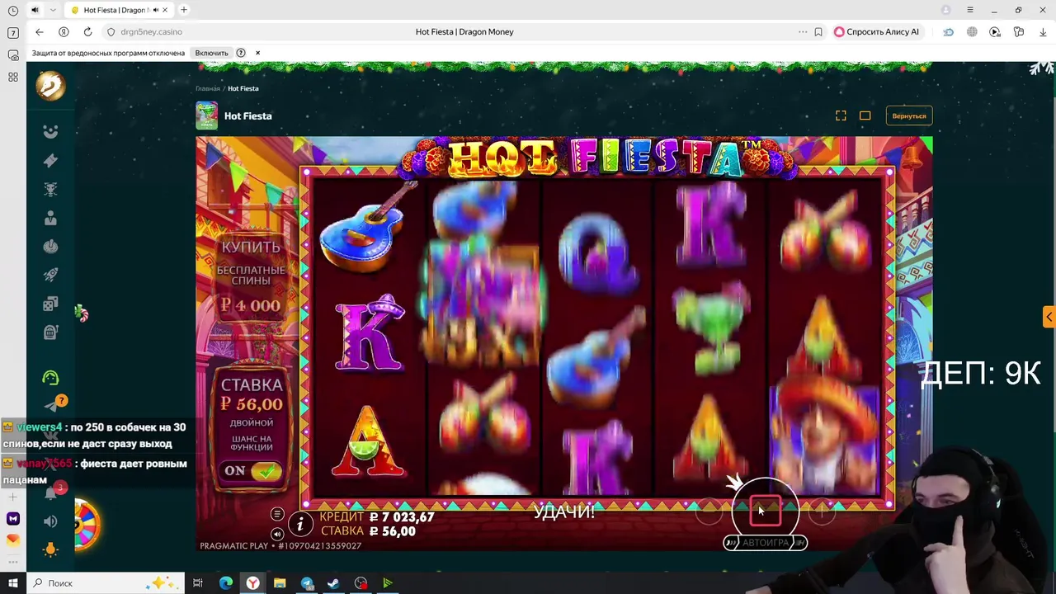Open the media player toolbar icon
Image resolution: width=1056 pixels, height=594 pixels.
995,31
